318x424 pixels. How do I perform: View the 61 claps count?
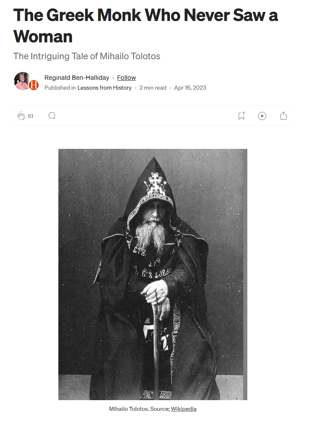click(x=30, y=116)
